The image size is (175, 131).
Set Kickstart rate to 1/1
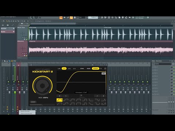pos(74,68)
